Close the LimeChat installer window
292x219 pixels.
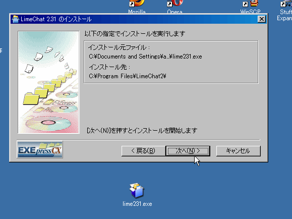(x=261, y=19)
